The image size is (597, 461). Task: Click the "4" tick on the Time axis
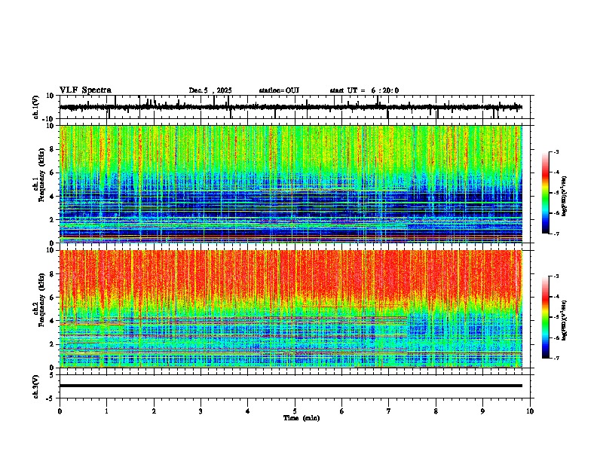click(248, 411)
